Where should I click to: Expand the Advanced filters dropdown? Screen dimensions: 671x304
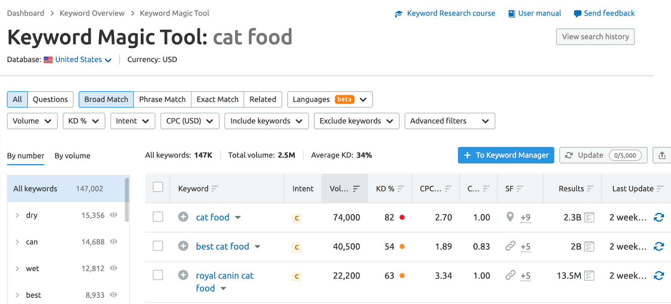449,121
